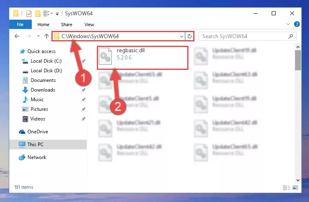The image size is (309, 202).
Task: Minimize the SysWOW64 window
Action: [x=256, y=13]
